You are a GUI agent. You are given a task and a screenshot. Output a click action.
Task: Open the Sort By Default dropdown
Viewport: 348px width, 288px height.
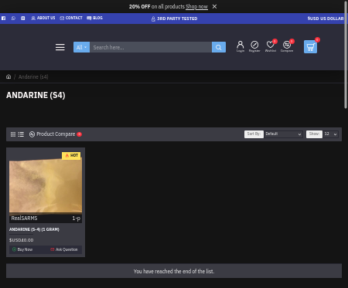point(283,134)
